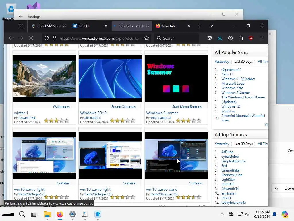View top skinner SimplexDesigns
Screen dimensions: 294x221
233,161
